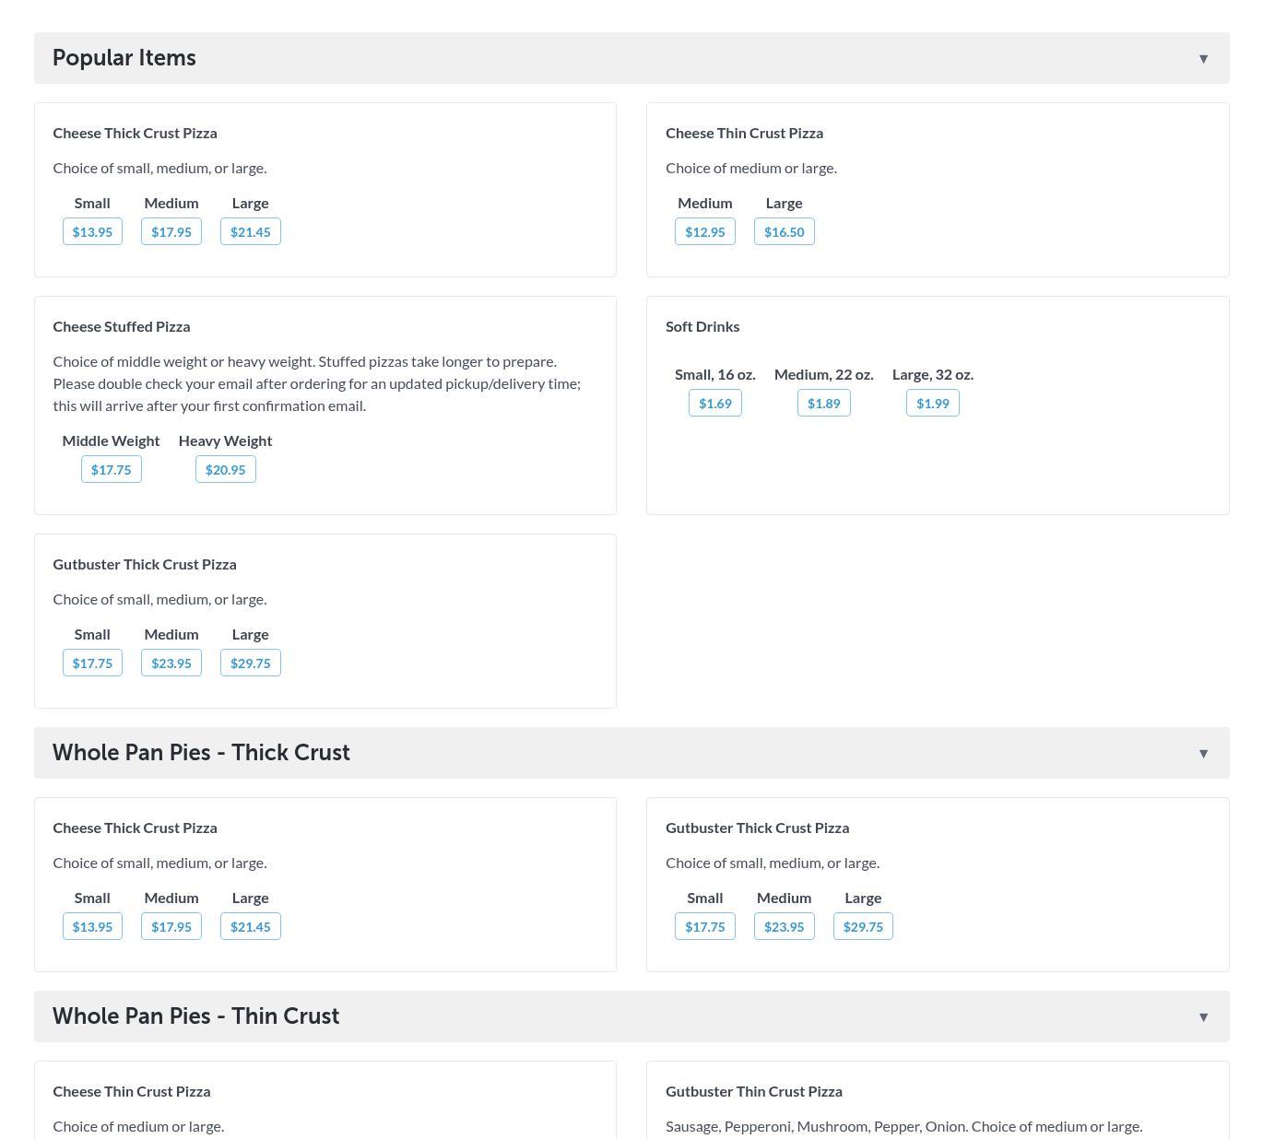Choose Middle Weight $17.75 Cheese Stuffed Pizza
This screenshot has height=1139, width=1263.
tap(112, 470)
